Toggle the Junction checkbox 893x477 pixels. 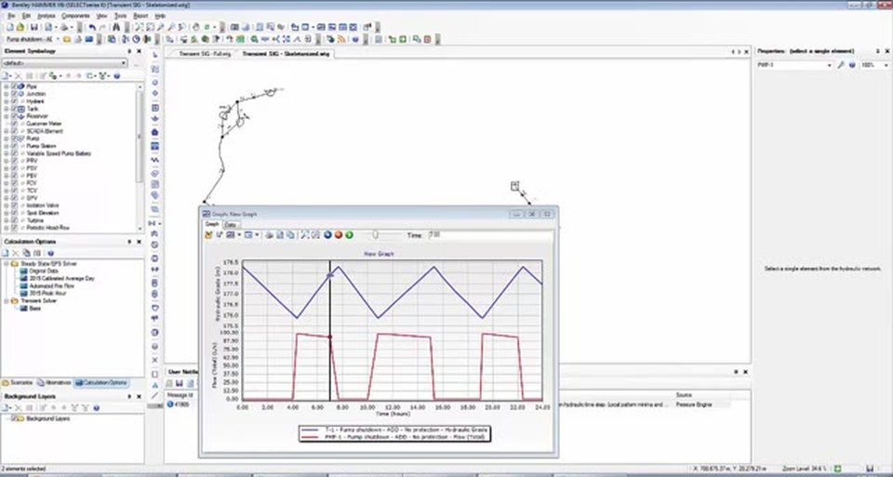[14, 94]
